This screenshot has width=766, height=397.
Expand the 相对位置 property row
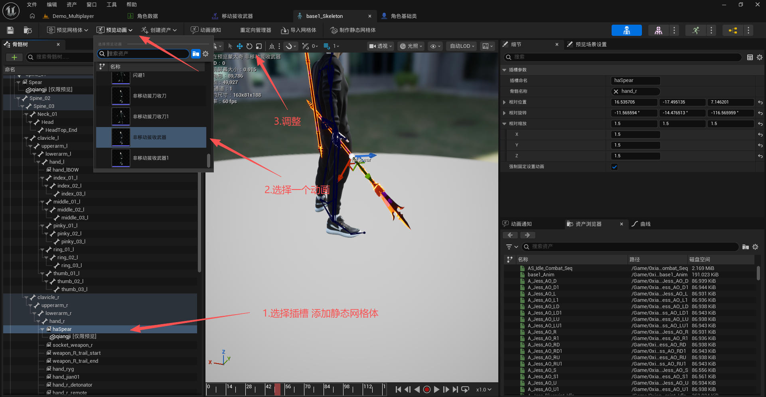[504, 102]
